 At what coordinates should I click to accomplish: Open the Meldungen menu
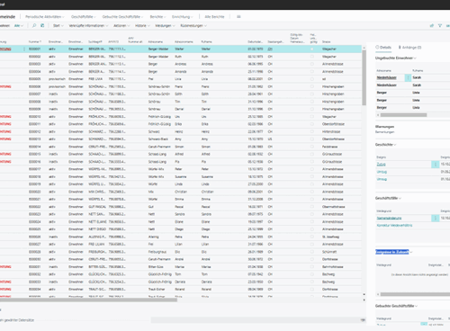click(x=165, y=26)
